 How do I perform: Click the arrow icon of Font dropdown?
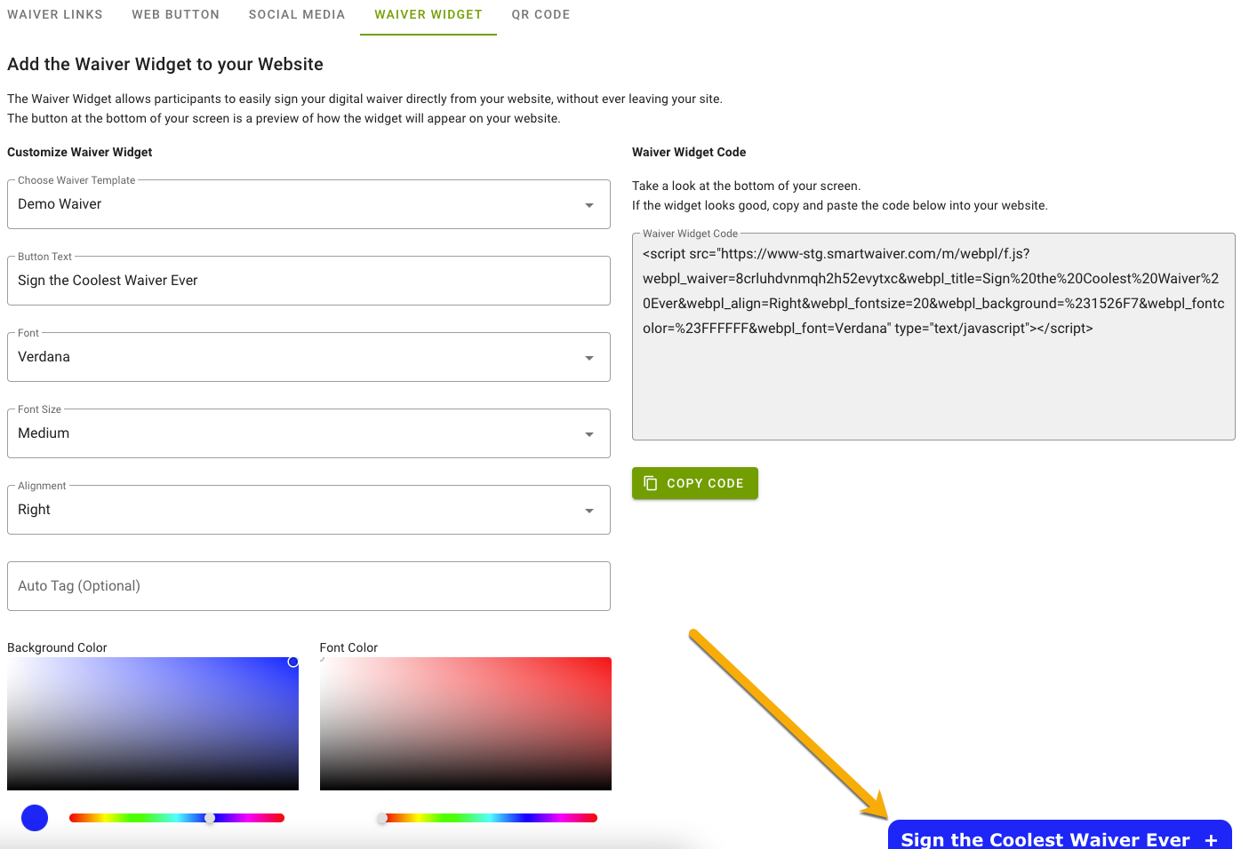point(589,358)
